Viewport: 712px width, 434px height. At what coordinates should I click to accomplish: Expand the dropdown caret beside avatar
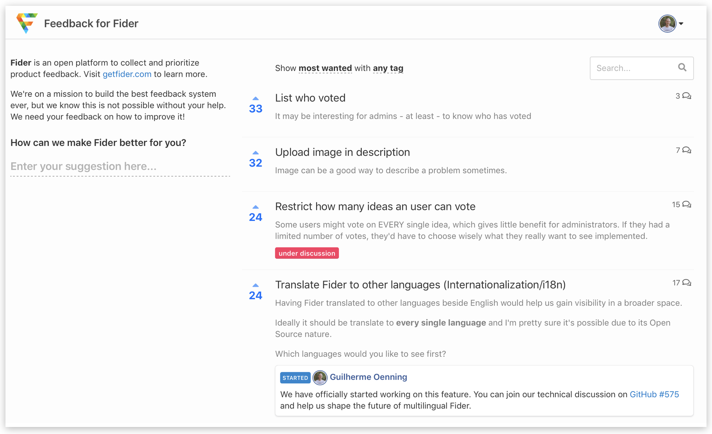coord(681,24)
